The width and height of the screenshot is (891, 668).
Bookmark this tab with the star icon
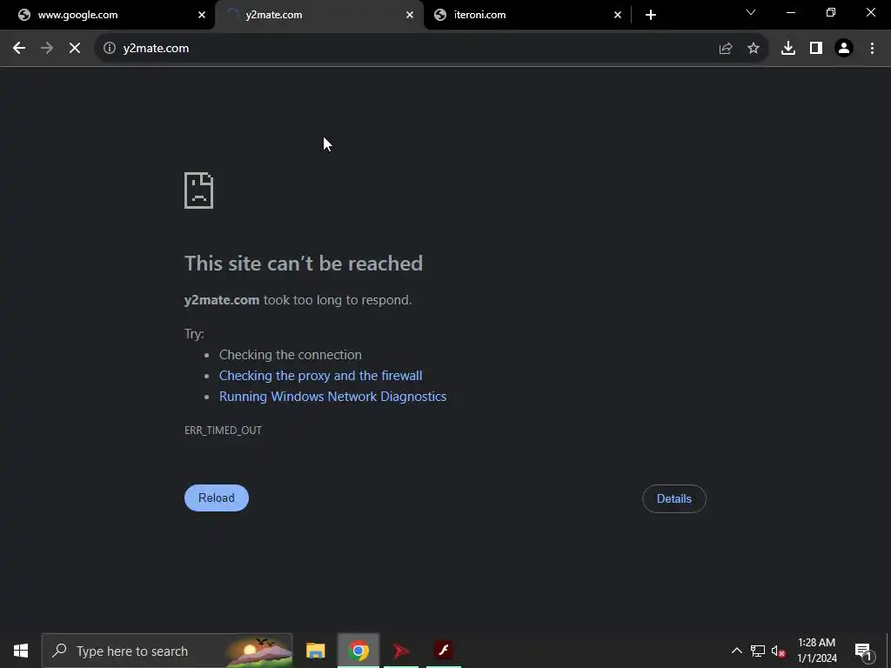754,49
